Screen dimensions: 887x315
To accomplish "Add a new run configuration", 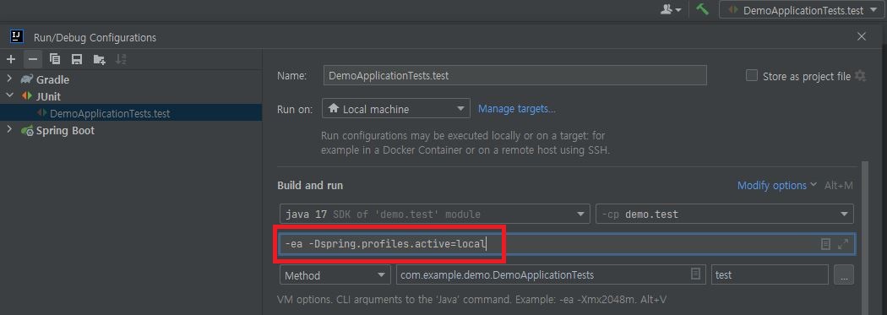I will 11,59.
